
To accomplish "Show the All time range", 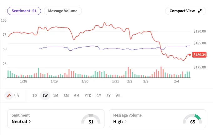I will tap(118, 96).
